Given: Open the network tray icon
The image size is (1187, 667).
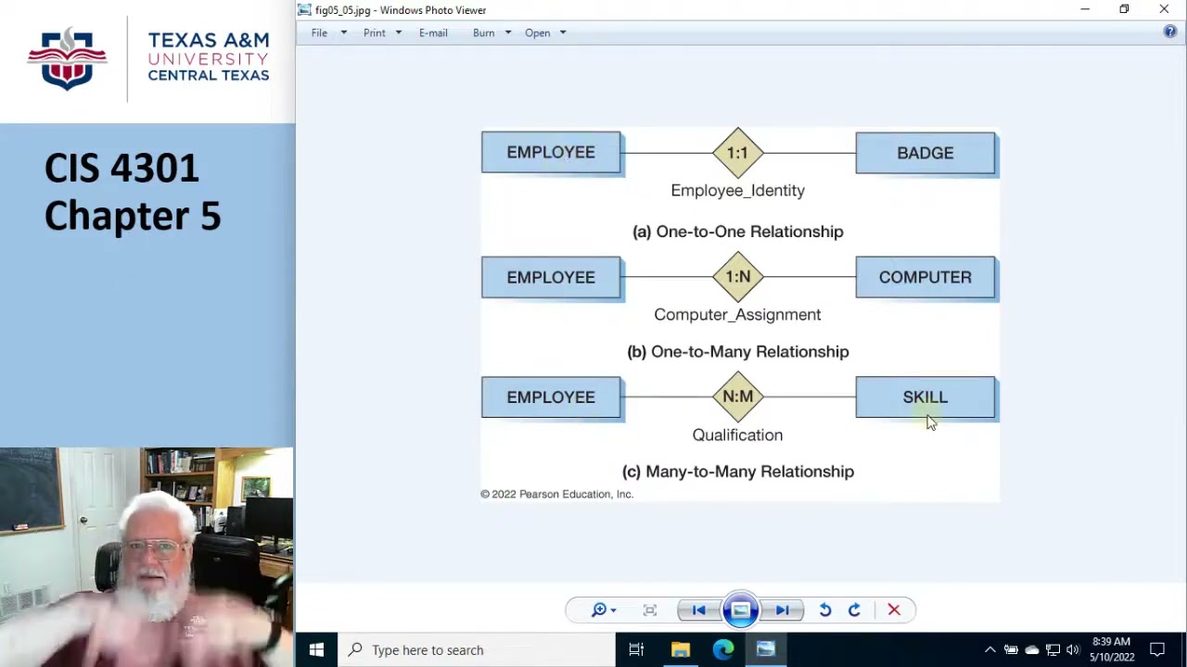Looking at the screenshot, I should [1053, 649].
